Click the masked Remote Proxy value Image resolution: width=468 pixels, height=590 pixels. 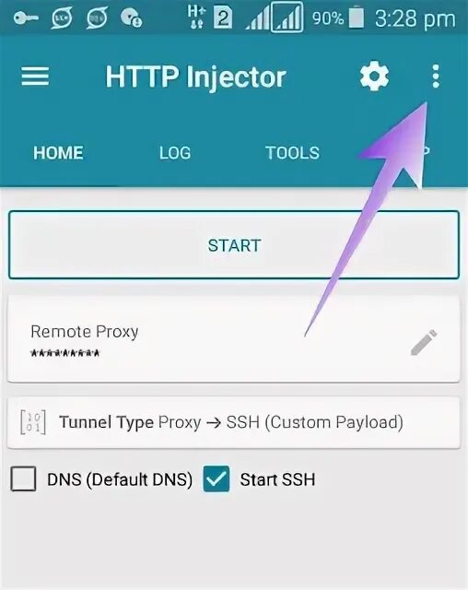[x=65, y=353]
